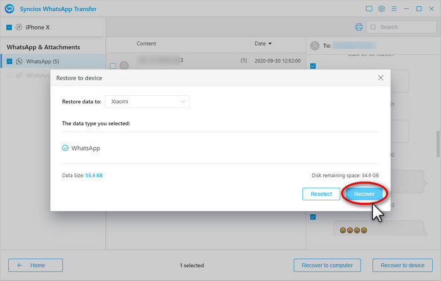Click the iPhone X device icon
The image size is (441, 281).
19,27
